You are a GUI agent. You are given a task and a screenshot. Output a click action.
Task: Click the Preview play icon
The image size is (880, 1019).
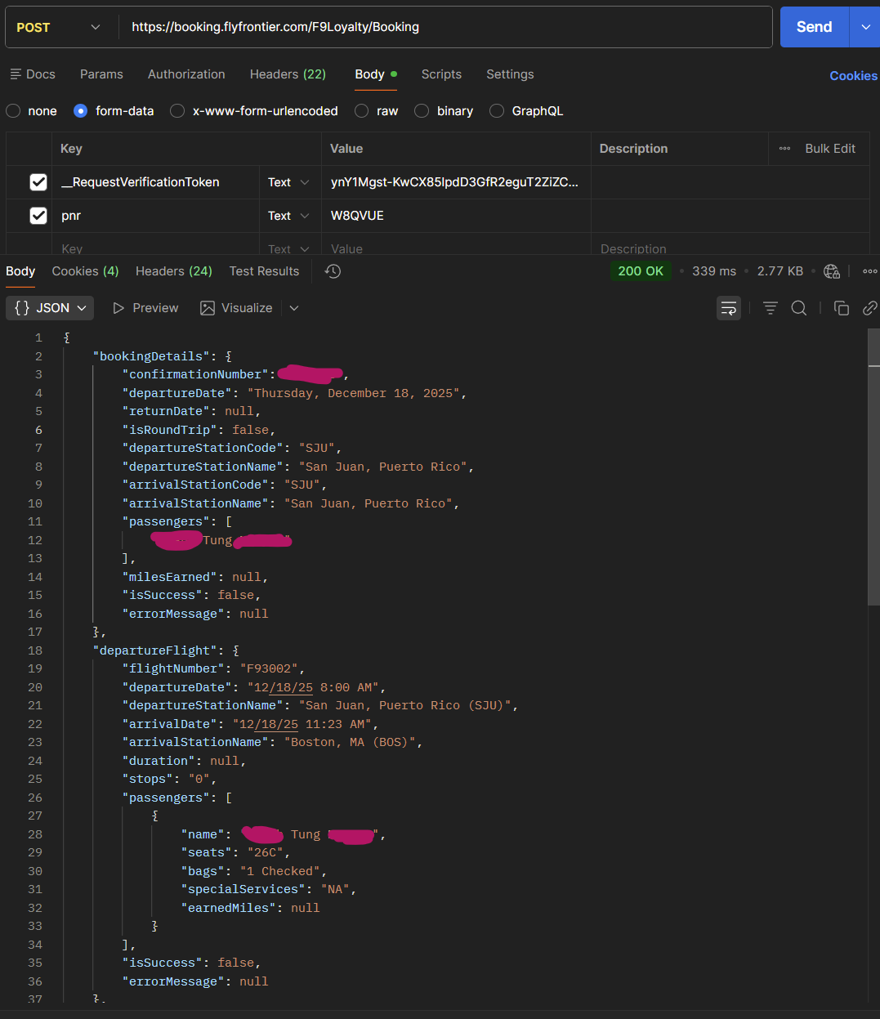pos(118,308)
